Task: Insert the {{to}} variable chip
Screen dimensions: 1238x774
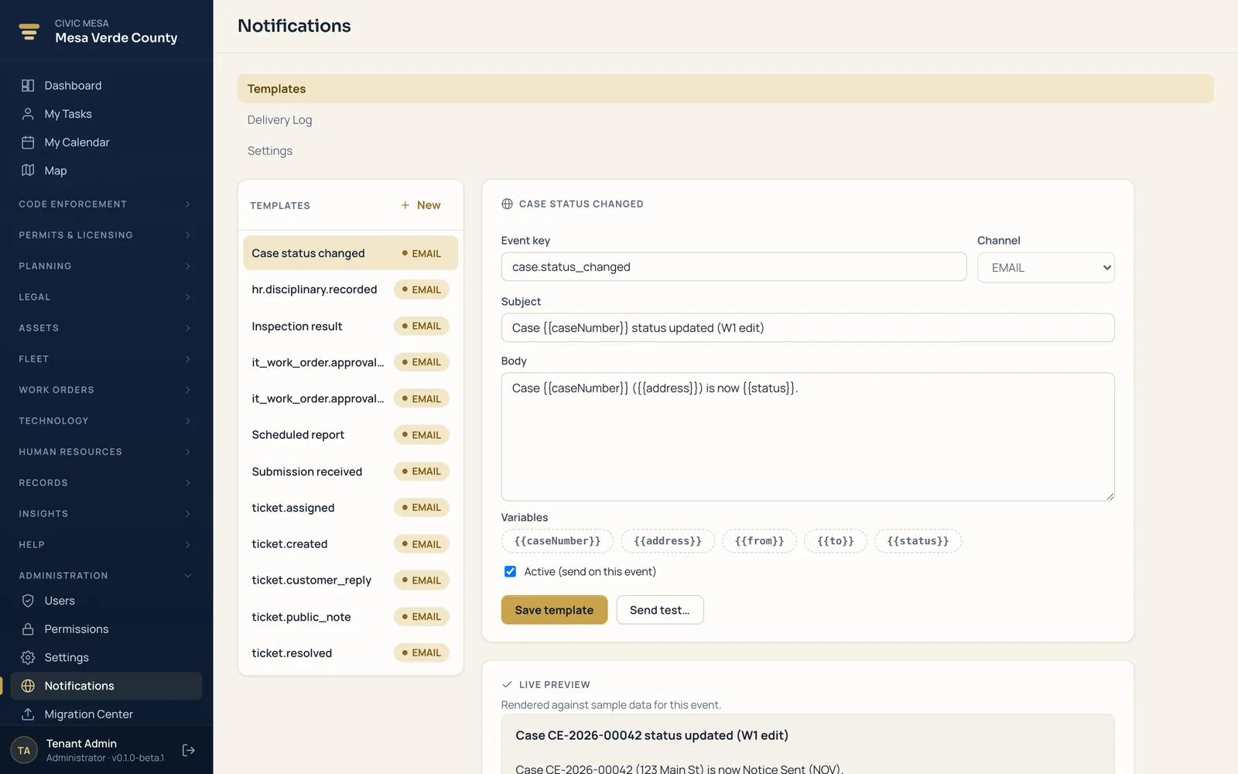Action: [x=836, y=541]
